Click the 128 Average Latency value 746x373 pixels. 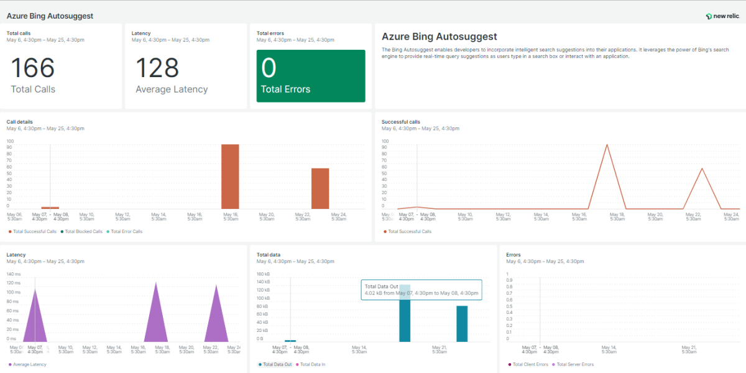point(158,68)
